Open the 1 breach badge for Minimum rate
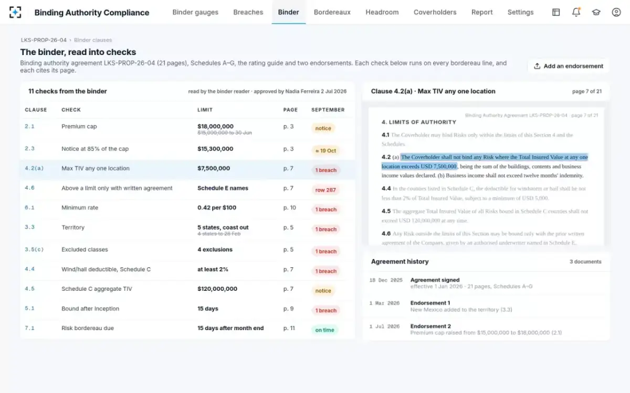This screenshot has width=630, height=393. [325, 210]
